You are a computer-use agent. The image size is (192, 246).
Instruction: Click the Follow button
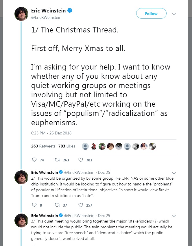pos(151,14)
